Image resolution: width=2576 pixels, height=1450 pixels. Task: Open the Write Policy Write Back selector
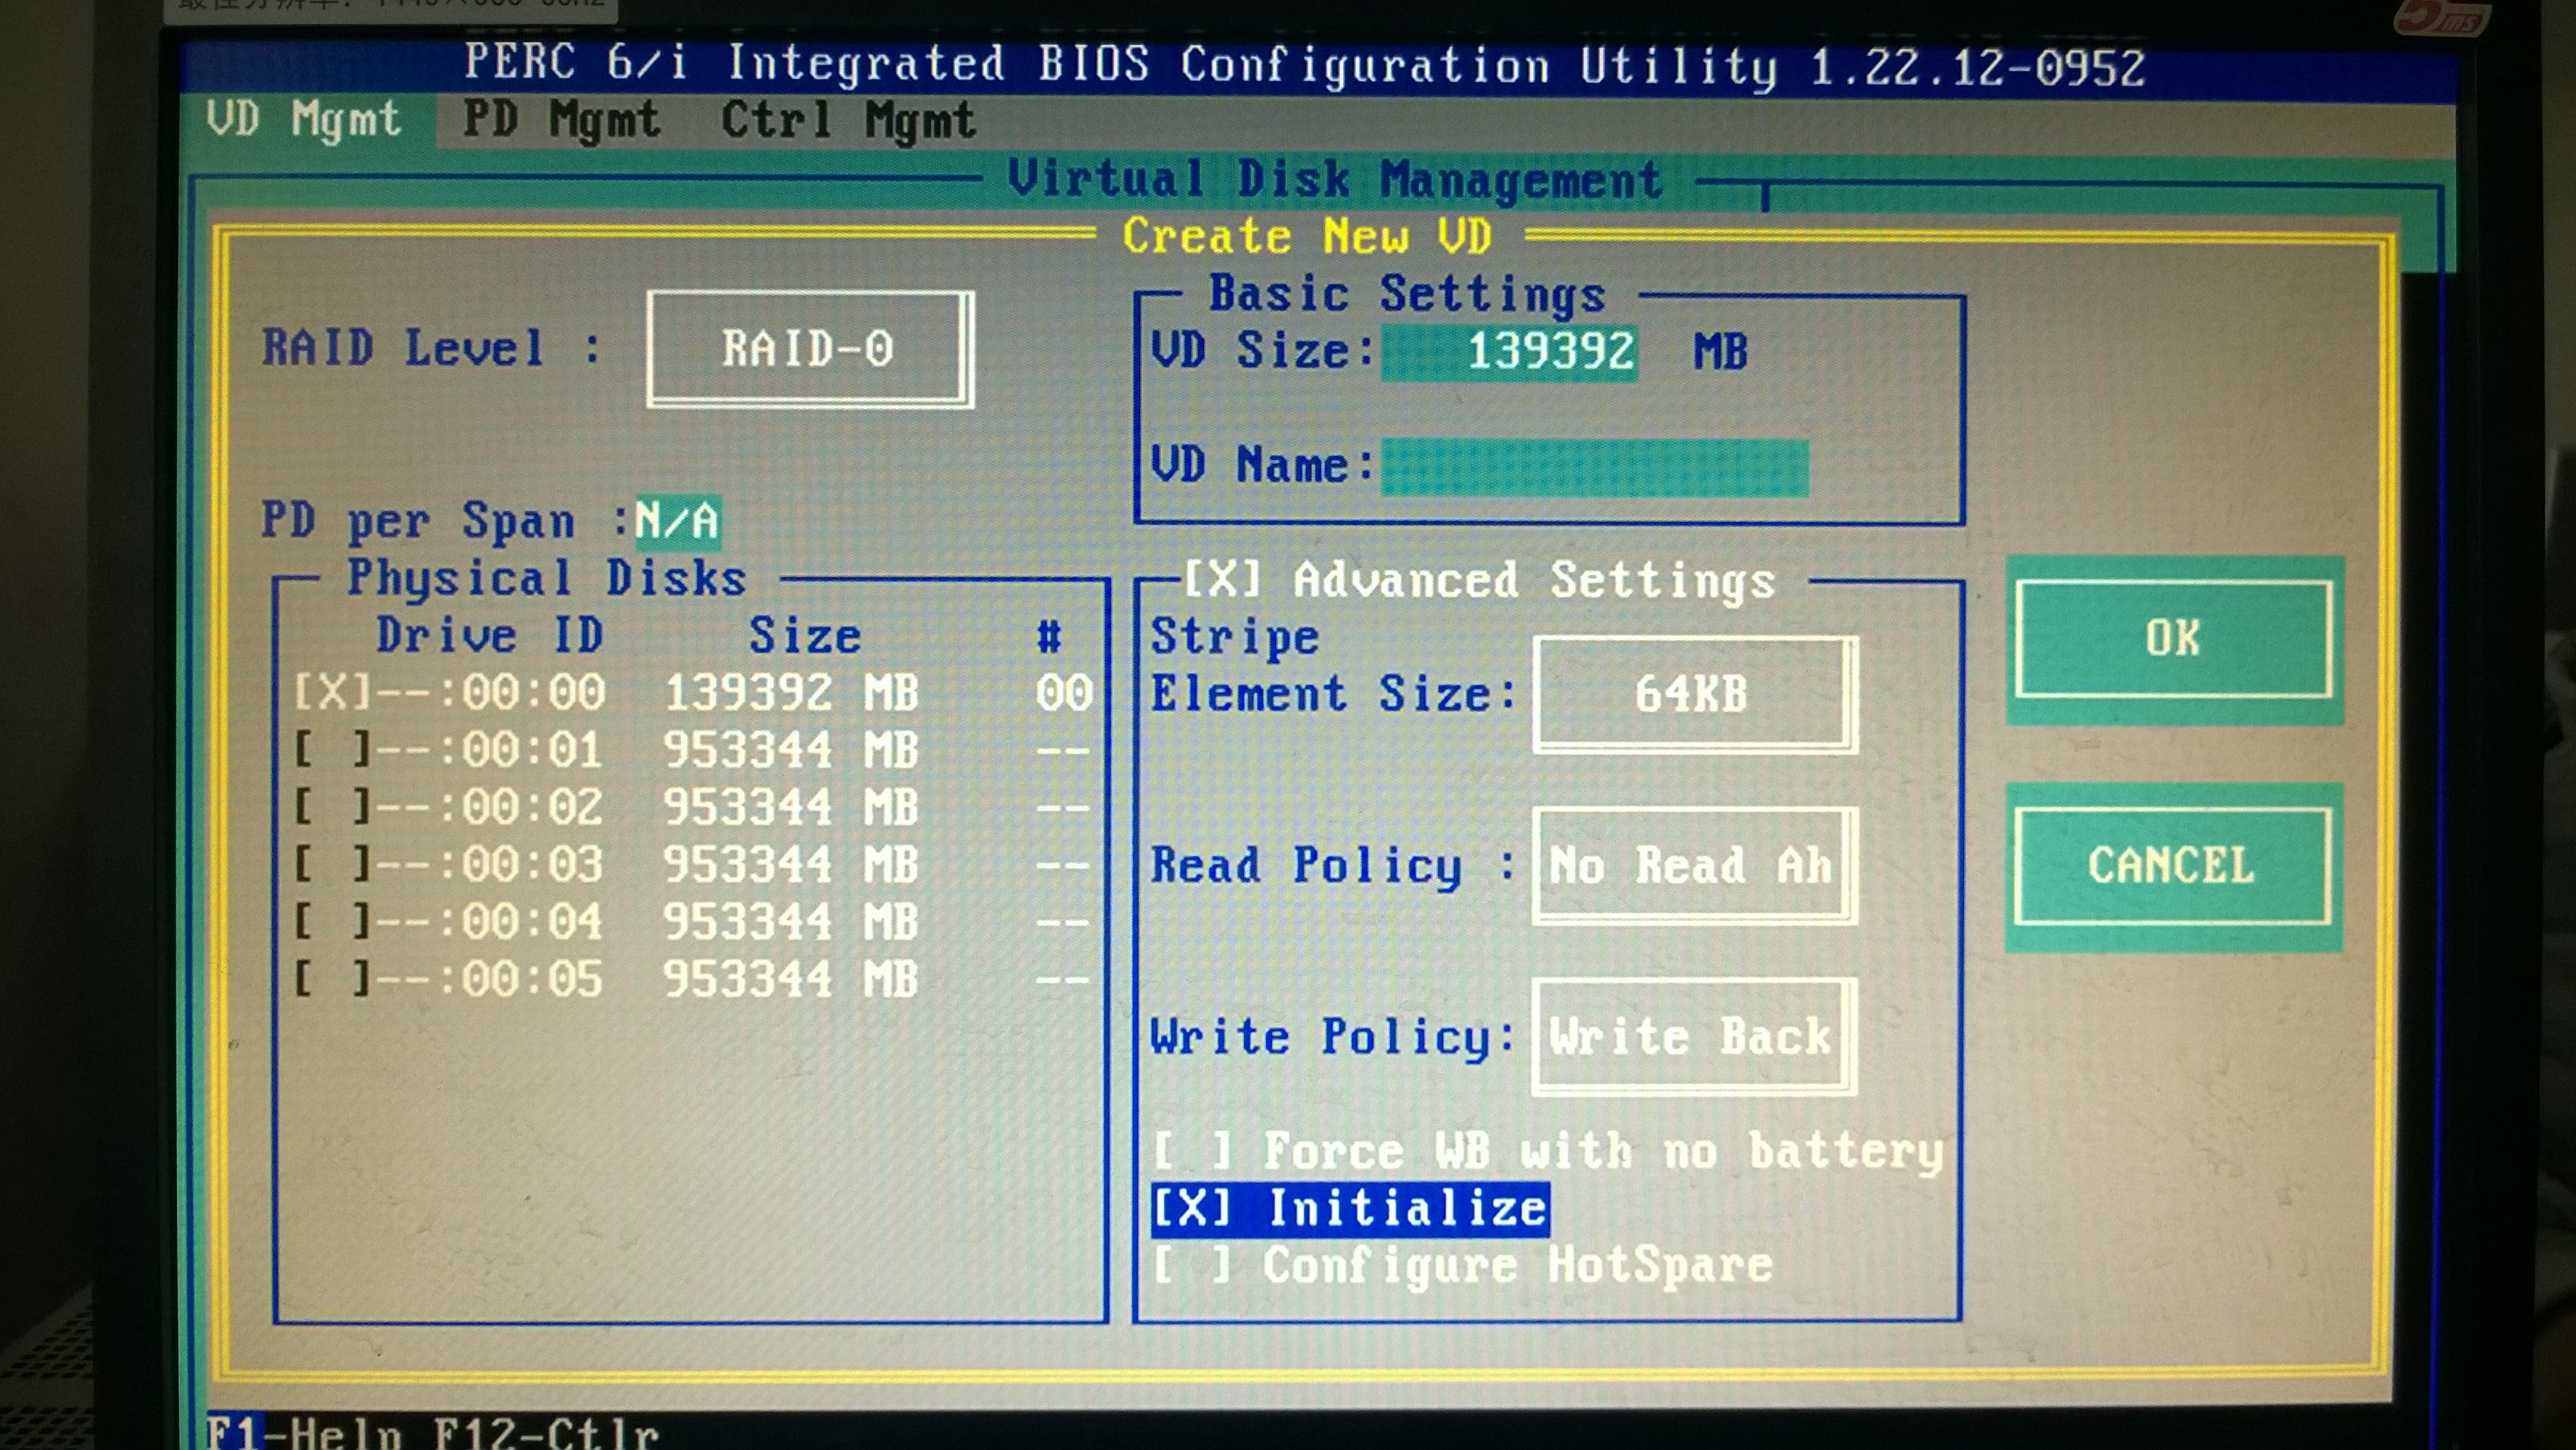(1694, 1037)
